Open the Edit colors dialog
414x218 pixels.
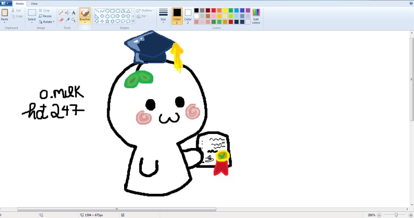coord(256,16)
